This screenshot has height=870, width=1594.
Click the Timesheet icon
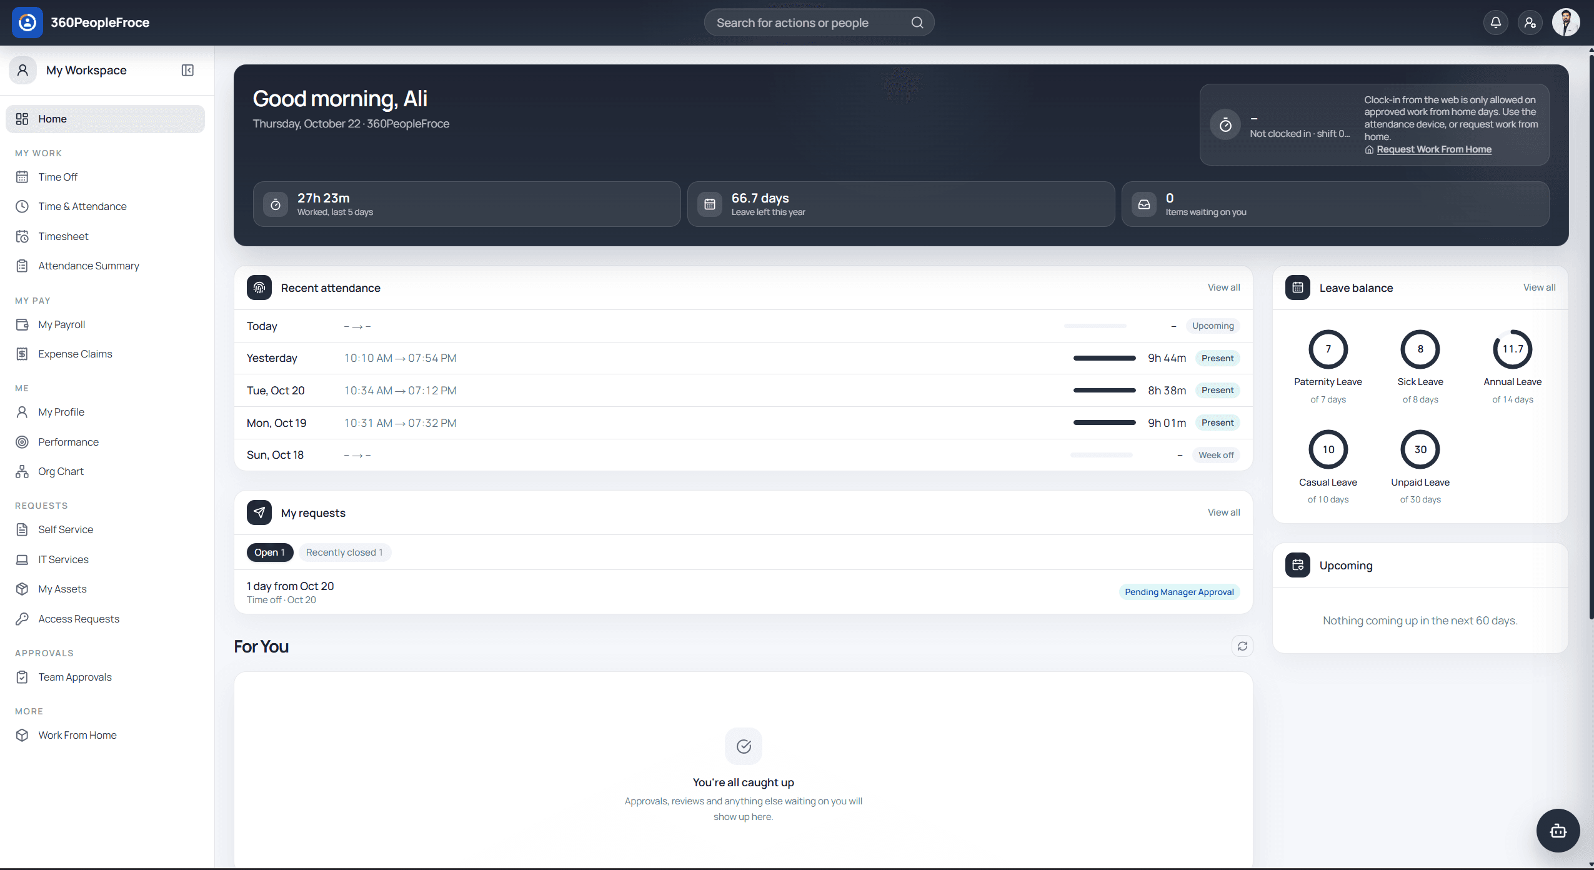(22, 236)
